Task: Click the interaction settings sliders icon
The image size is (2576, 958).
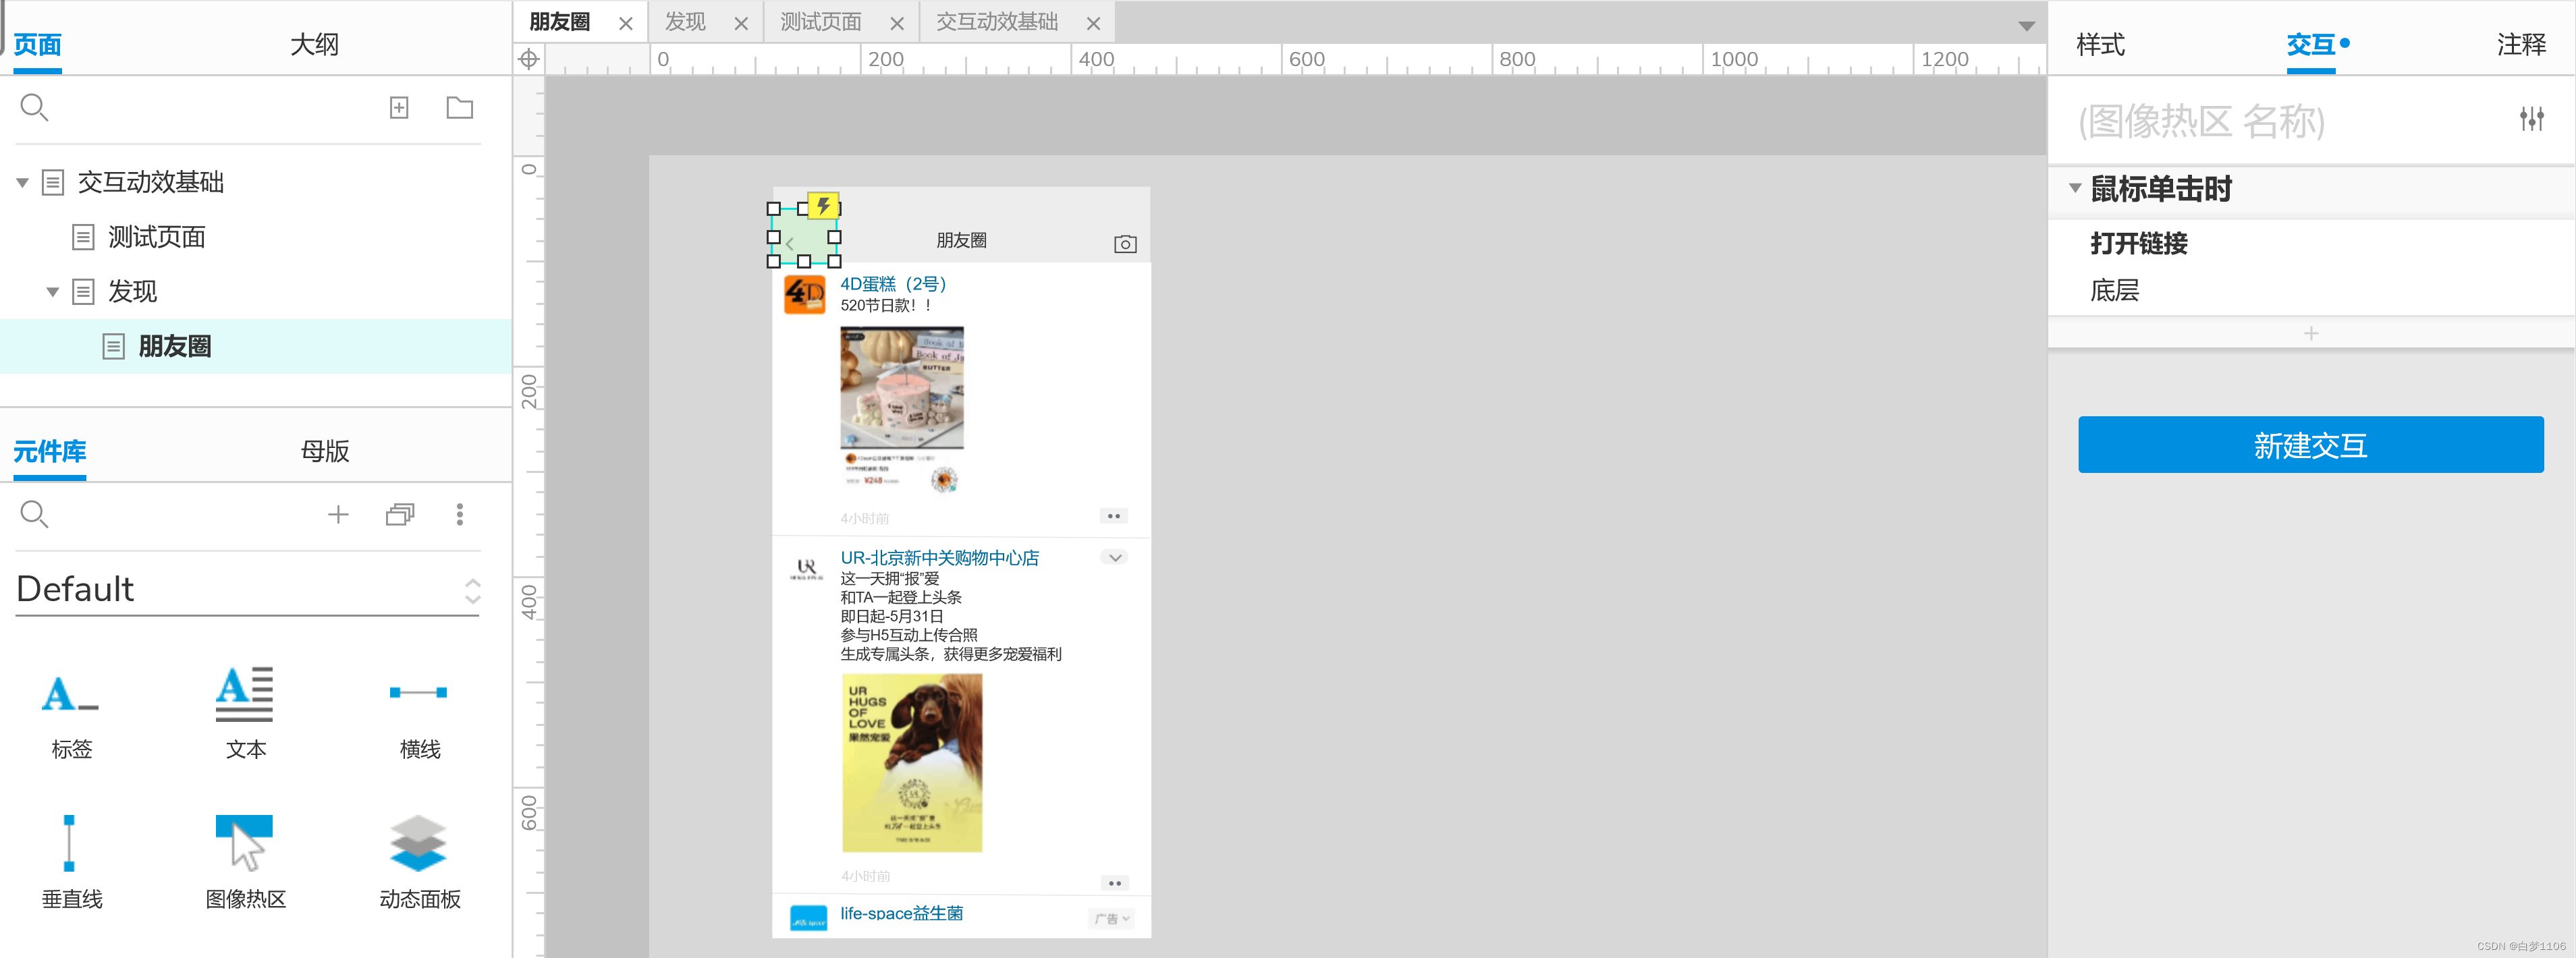Action: click(x=2531, y=119)
